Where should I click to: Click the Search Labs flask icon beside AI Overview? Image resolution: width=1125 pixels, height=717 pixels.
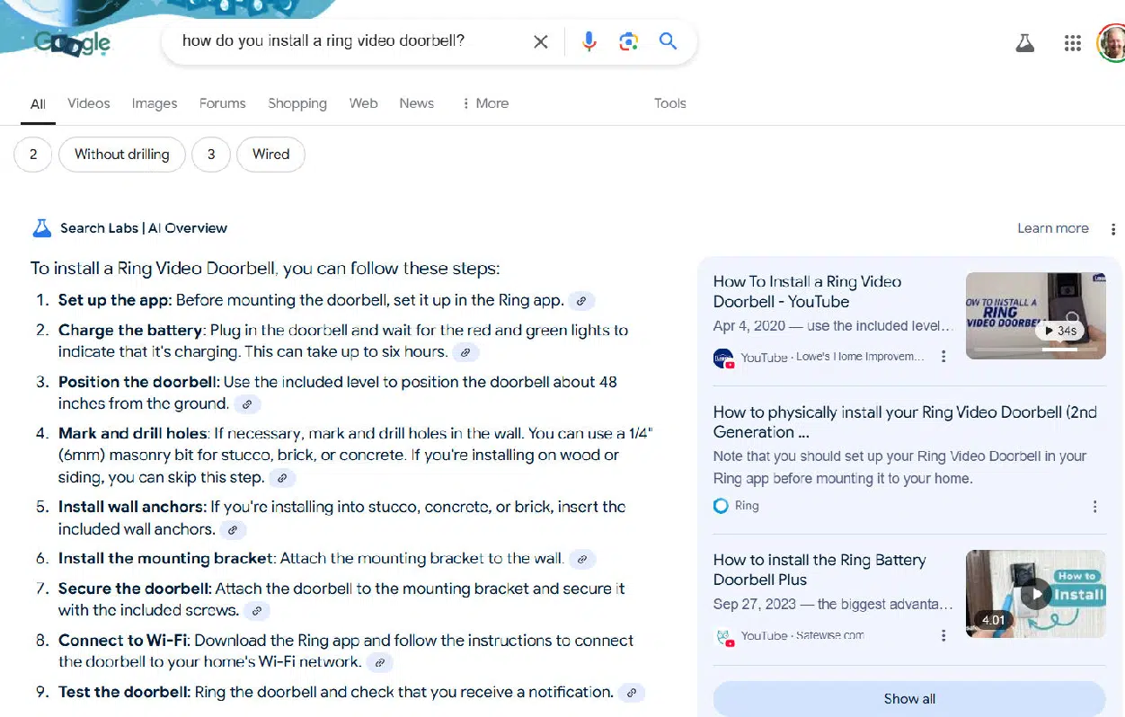[42, 228]
